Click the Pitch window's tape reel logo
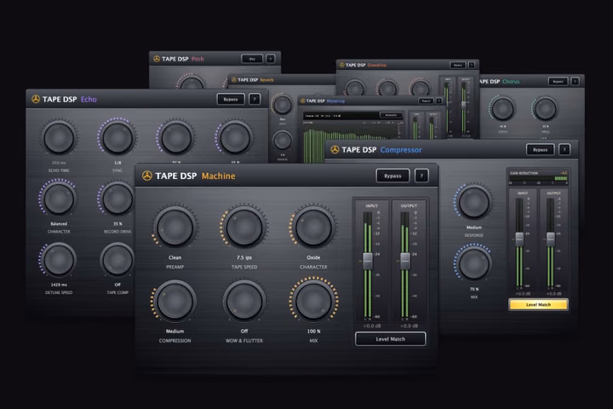This screenshot has width=613, height=409. pyautogui.click(x=157, y=59)
